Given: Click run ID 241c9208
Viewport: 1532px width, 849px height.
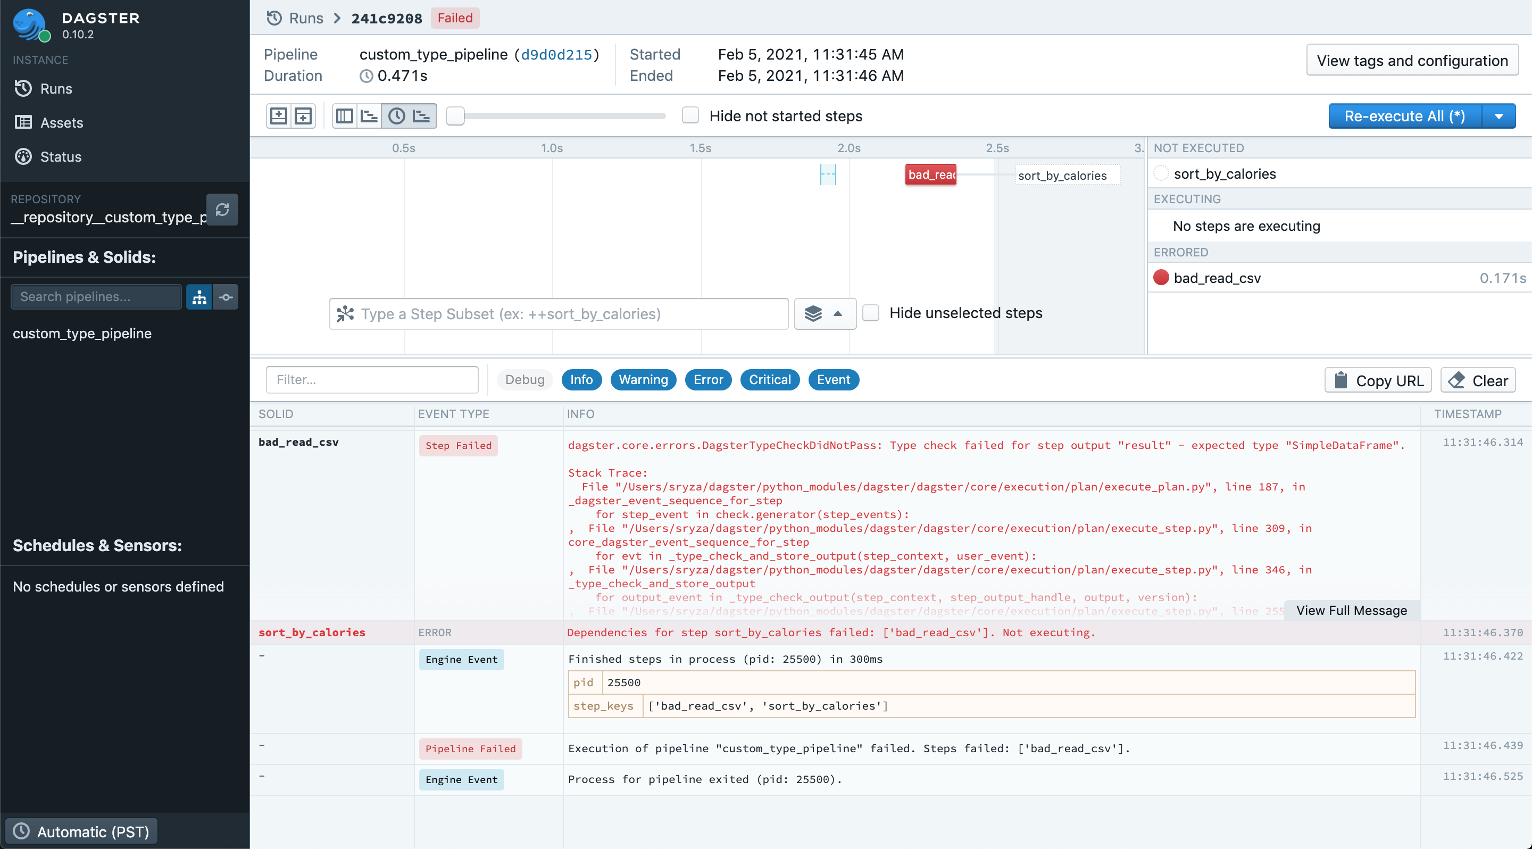Looking at the screenshot, I should point(387,18).
